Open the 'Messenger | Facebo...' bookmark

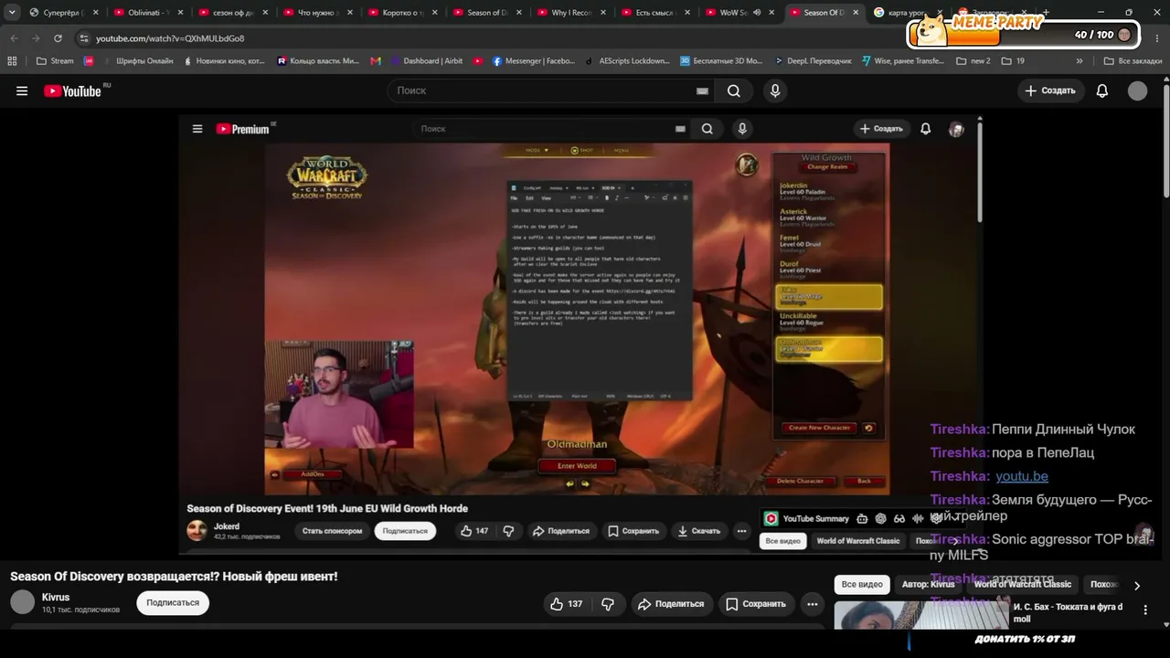pos(534,61)
